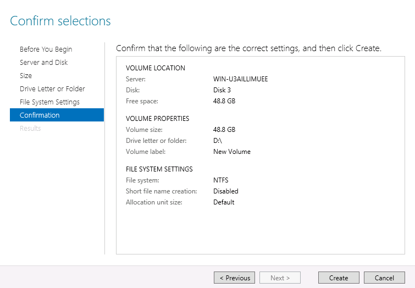Viewport: 415px width, 288px height.
Task: Click the Previous button
Action: click(x=235, y=278)
